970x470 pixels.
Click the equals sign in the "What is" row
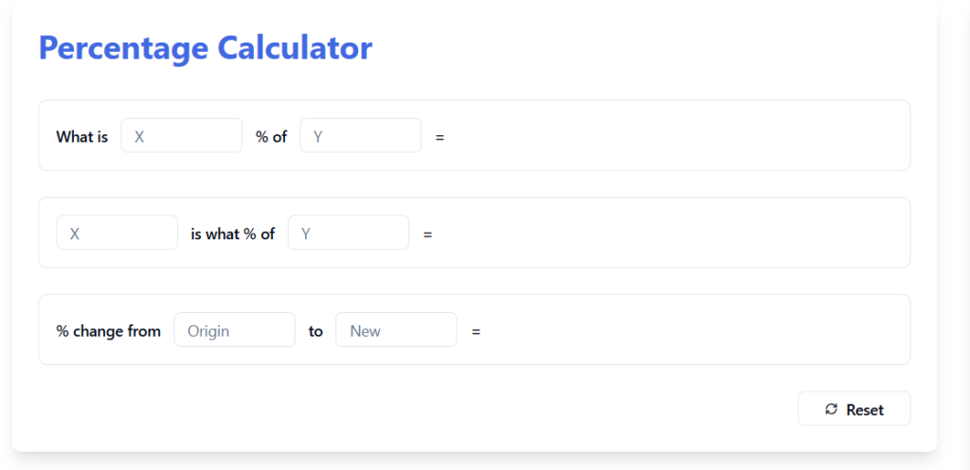pyautogui.click(x=440, y=137)
